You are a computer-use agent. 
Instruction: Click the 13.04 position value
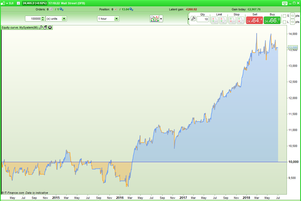125,9
